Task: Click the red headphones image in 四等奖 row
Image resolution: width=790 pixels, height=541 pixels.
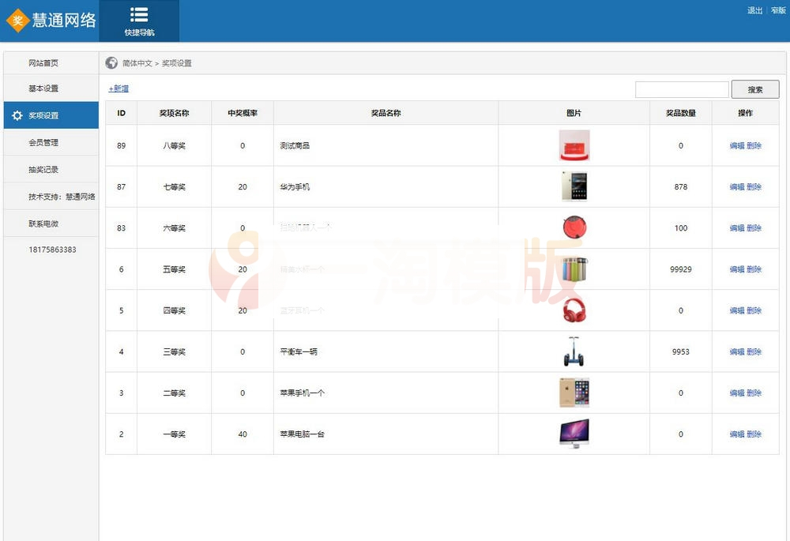Action: (574, 310)
